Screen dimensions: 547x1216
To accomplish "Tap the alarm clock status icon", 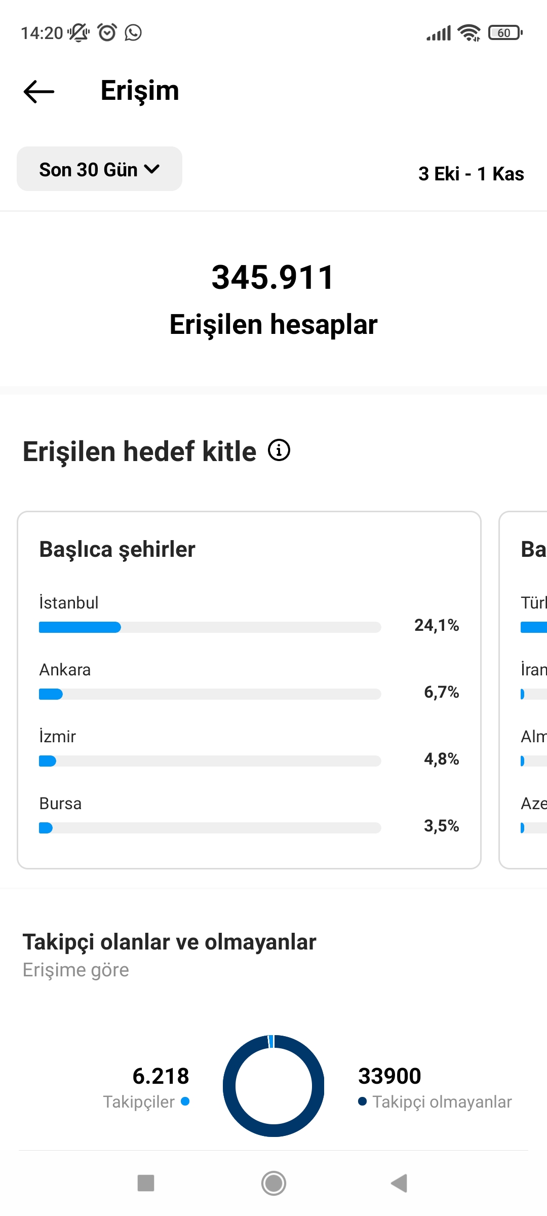I will (x=107, y=32).
